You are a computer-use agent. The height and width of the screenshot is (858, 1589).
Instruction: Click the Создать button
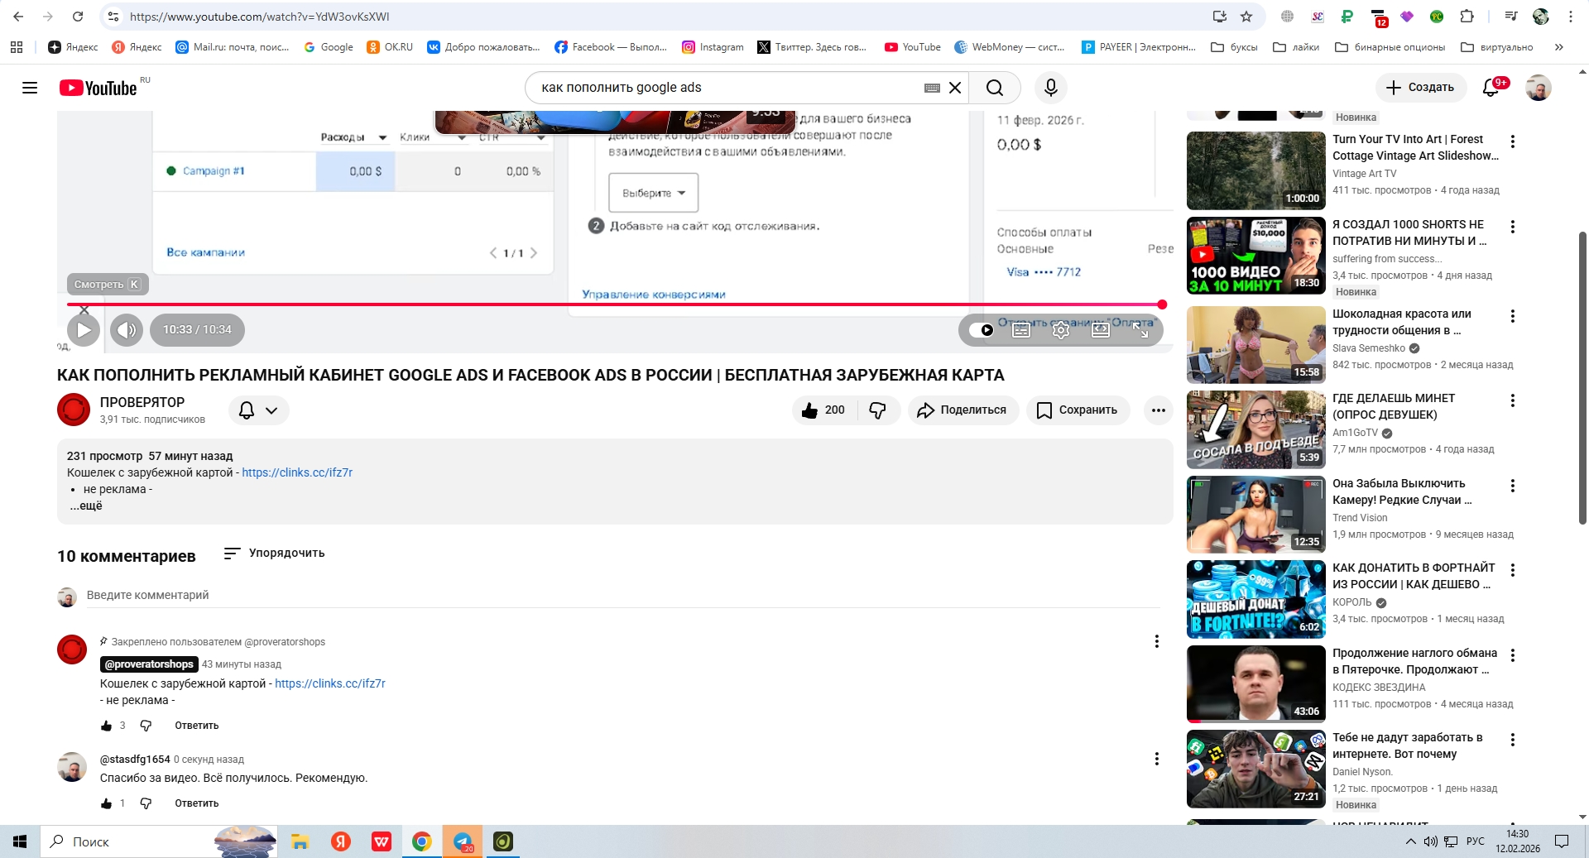(x=1420, y=88)
